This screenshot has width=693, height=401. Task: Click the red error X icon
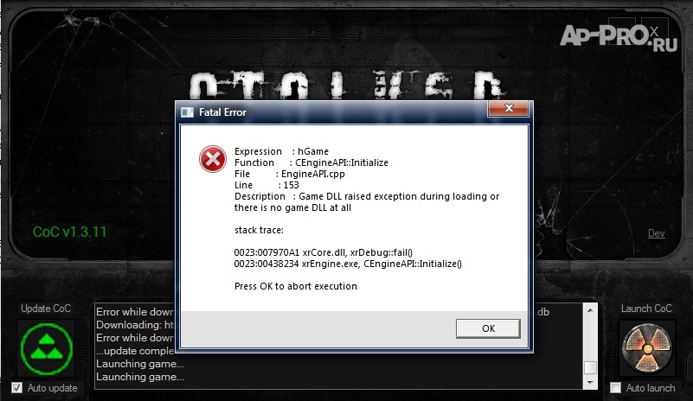click(213, 159)
